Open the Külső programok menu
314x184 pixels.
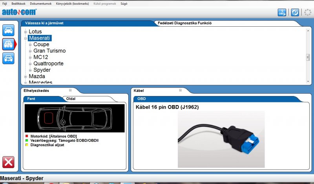105,4
